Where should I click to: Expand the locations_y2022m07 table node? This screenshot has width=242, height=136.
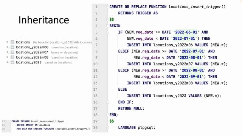[7, 52]
